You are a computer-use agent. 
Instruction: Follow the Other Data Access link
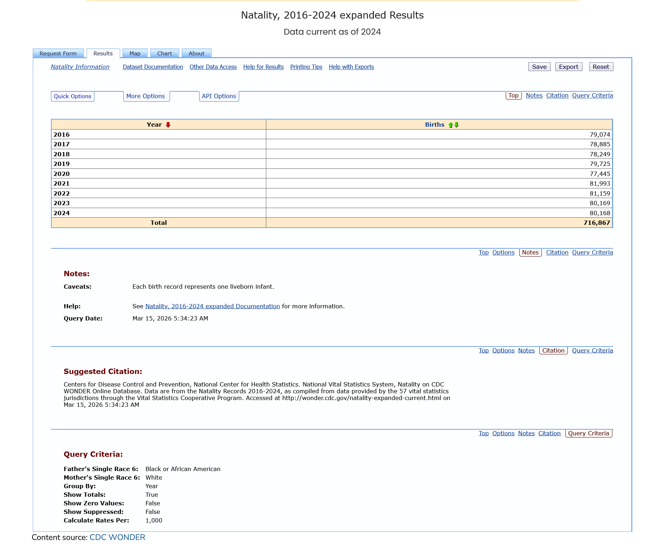(213, 67)
